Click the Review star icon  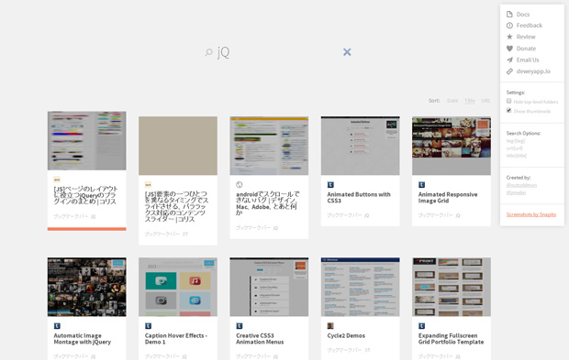[x=509, y=37]
